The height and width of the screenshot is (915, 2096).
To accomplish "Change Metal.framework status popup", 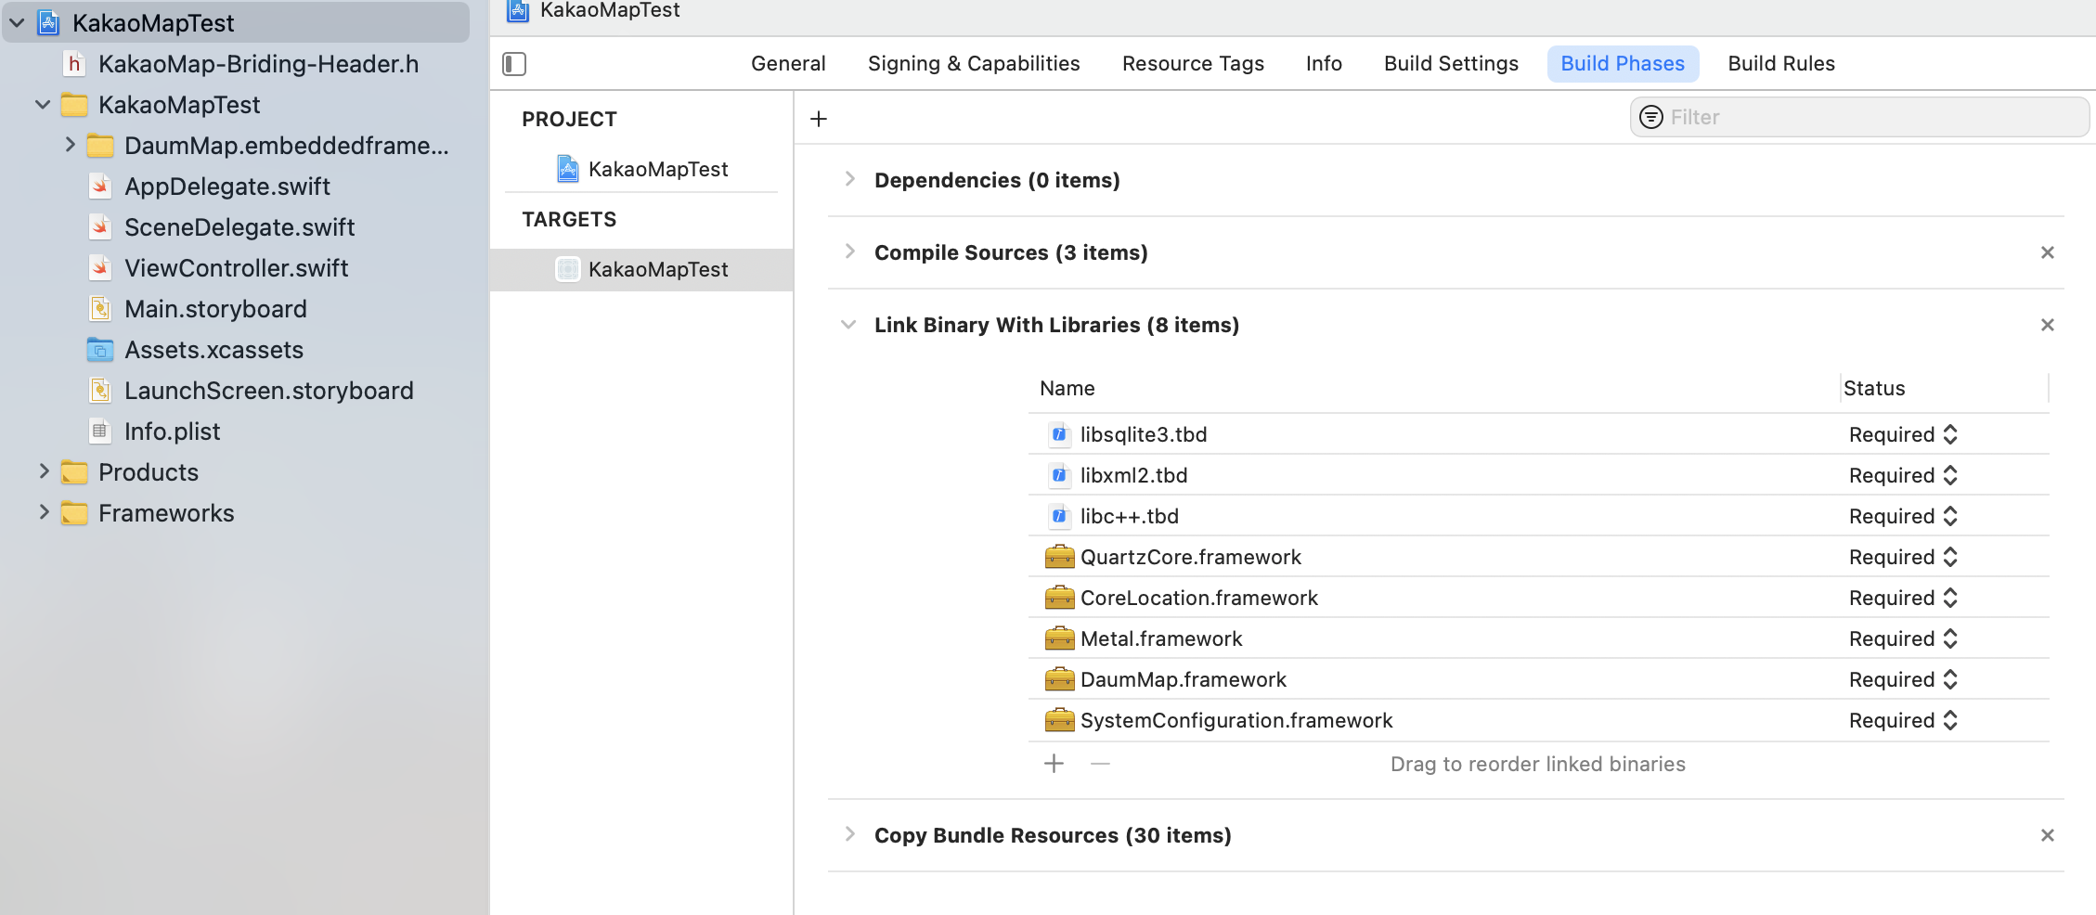I will coord(1903,638).
